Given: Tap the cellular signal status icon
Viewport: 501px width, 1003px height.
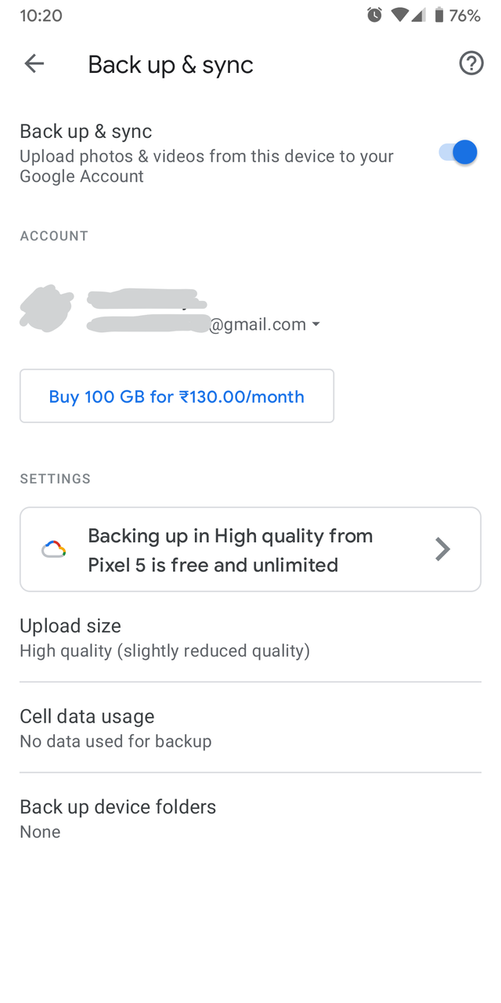Looking at the screenshot, I should [419, 15].
